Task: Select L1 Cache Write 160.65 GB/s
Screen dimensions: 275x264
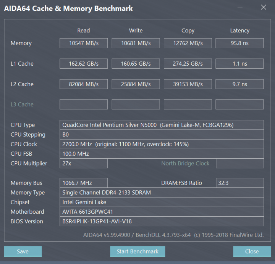Action: pos(136,64)
